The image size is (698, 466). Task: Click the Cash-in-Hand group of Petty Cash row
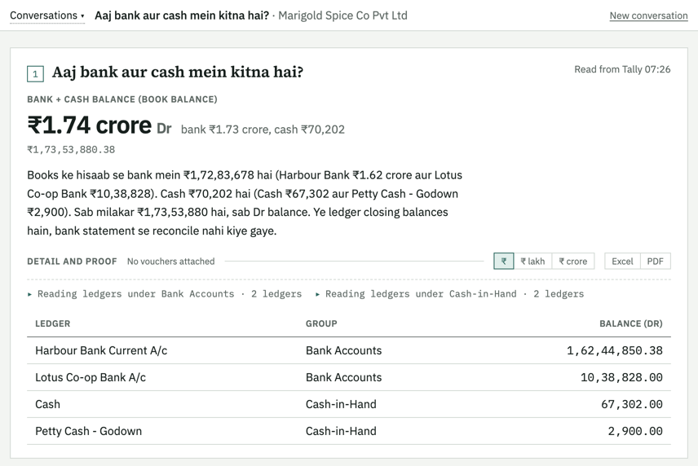coord(341,431)
